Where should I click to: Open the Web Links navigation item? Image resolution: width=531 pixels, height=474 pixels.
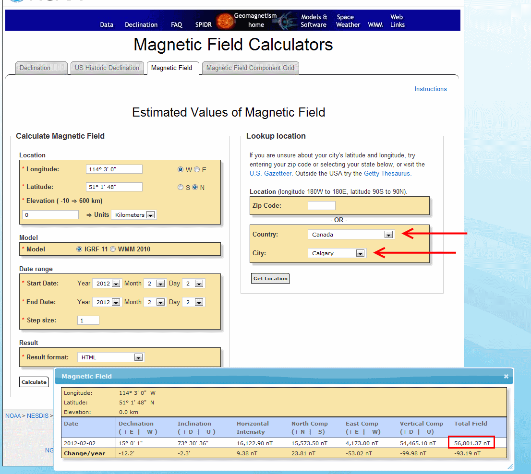coord(397,21)
